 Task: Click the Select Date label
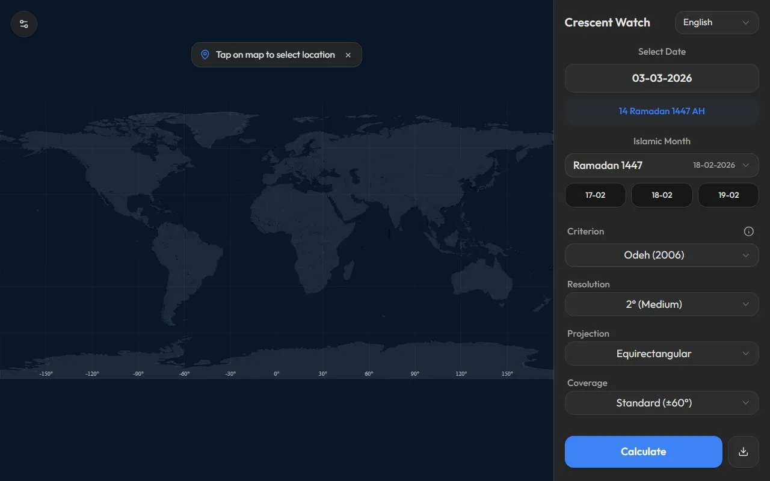662,52
